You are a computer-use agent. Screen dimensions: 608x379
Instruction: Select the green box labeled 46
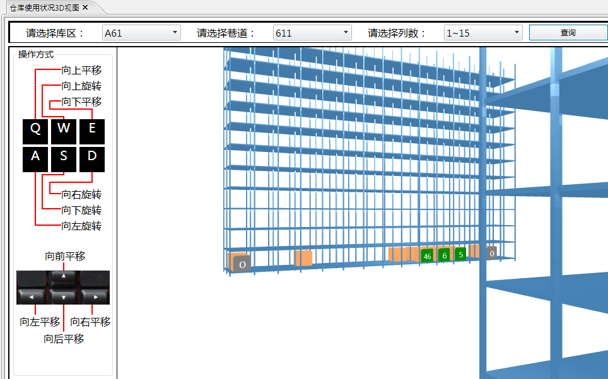(427, 256)
